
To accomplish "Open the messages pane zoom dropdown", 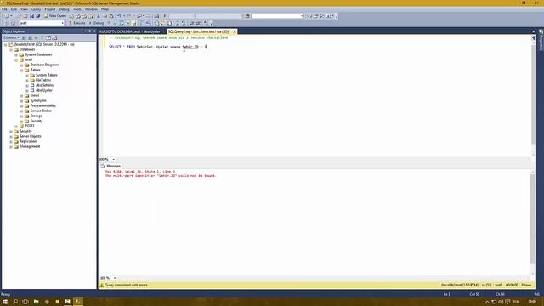I will point(115,278).
